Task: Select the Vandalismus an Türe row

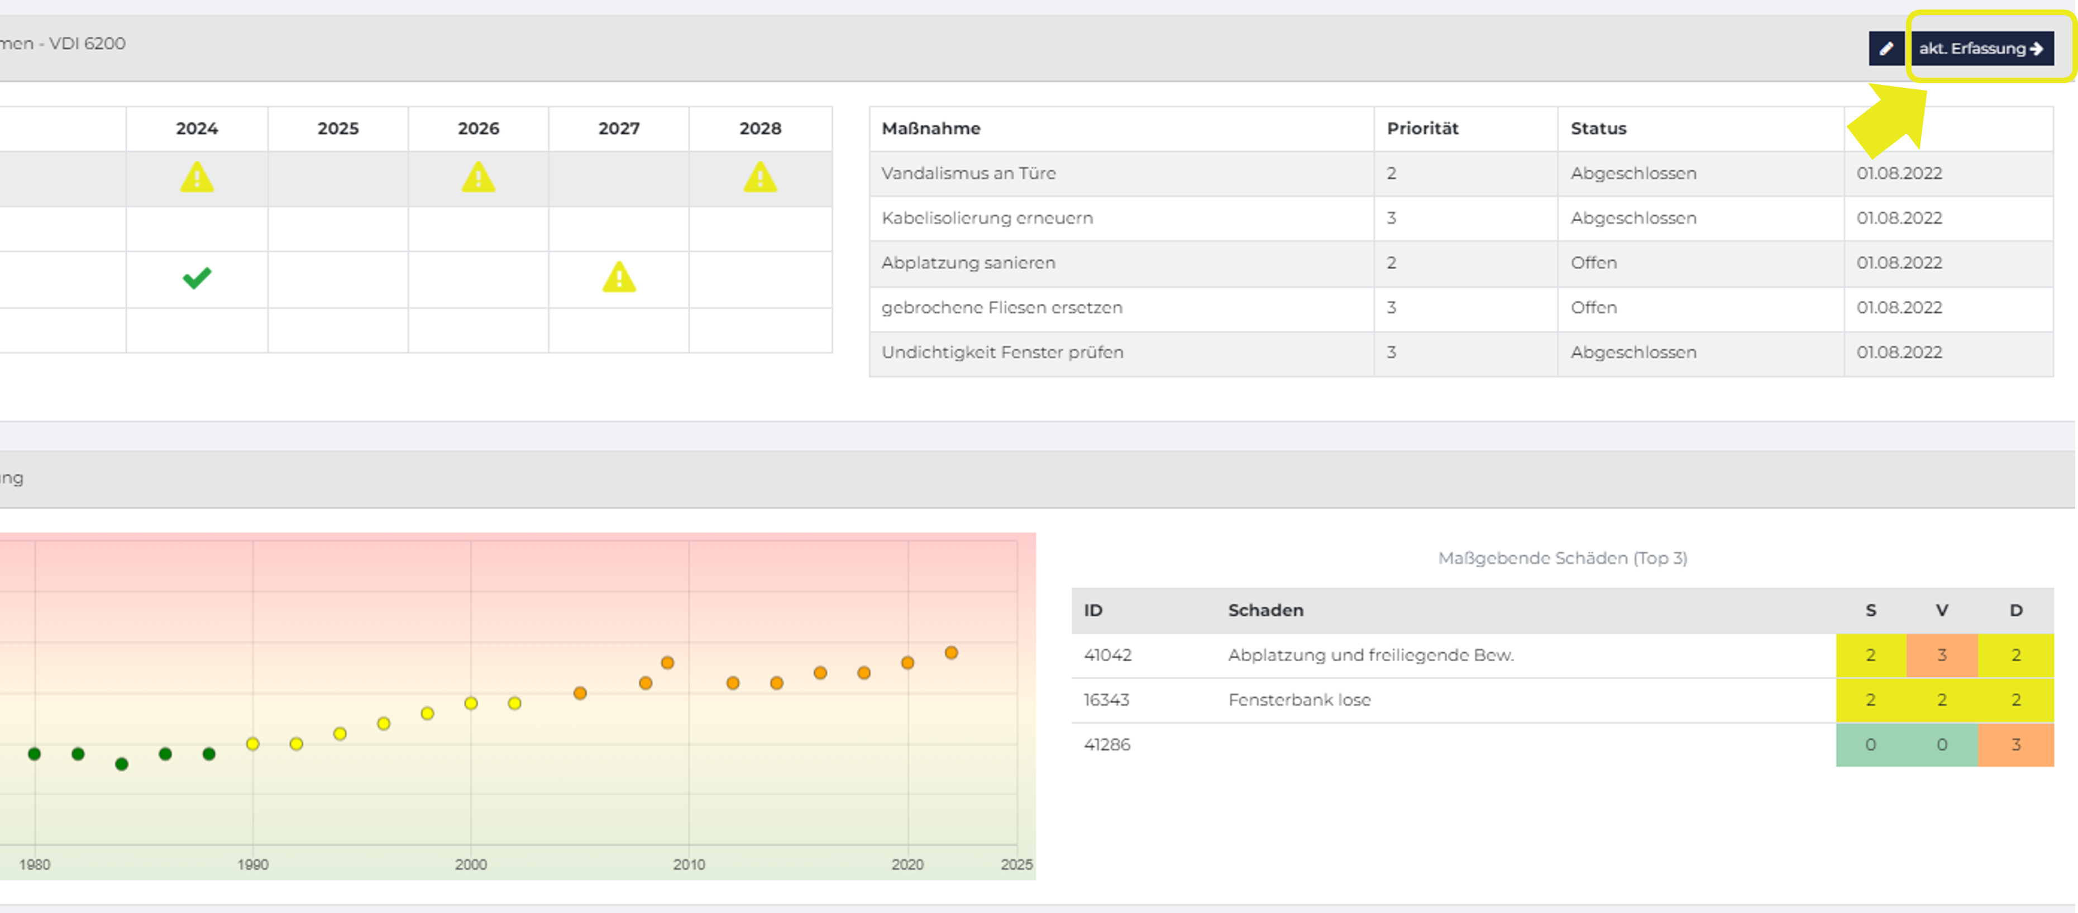Action: [1461, 174]
